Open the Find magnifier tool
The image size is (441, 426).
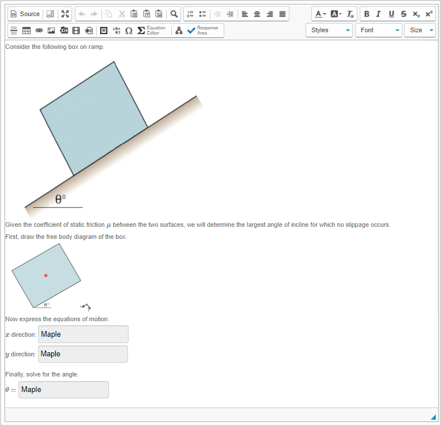(174, 14)
